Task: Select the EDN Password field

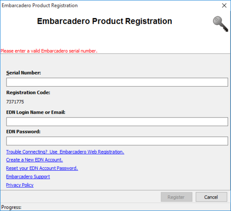Action: 117,141
